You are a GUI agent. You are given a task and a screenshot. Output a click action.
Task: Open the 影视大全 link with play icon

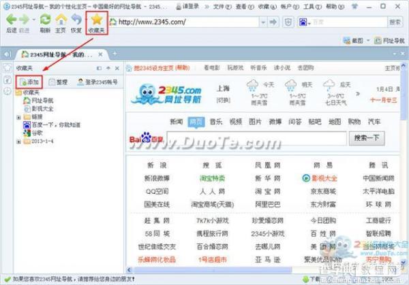click(x=320, y=178)
